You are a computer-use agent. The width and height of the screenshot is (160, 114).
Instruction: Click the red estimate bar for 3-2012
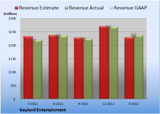[129, 68]
